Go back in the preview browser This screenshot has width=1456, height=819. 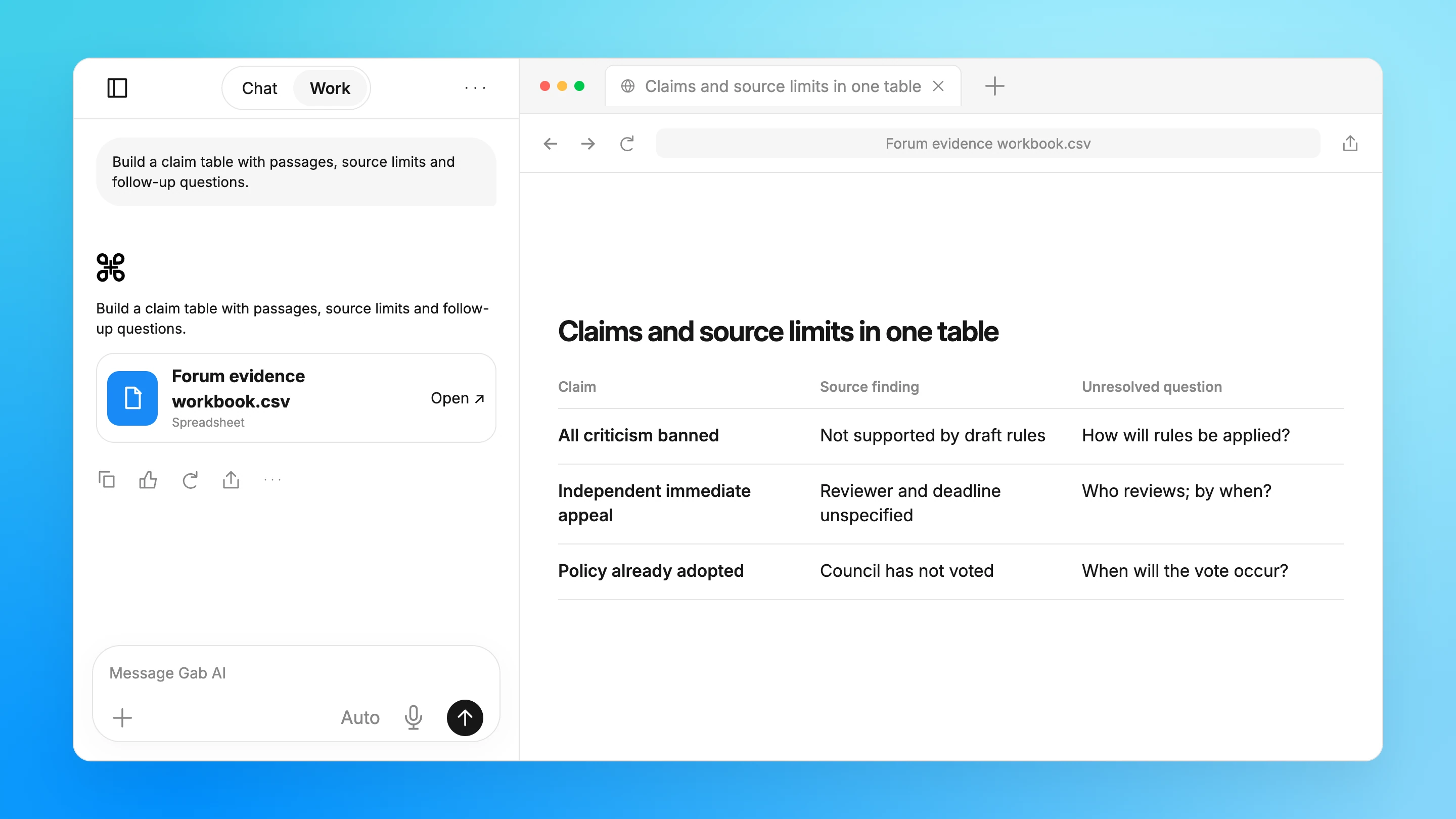click(x=550, y=144)
